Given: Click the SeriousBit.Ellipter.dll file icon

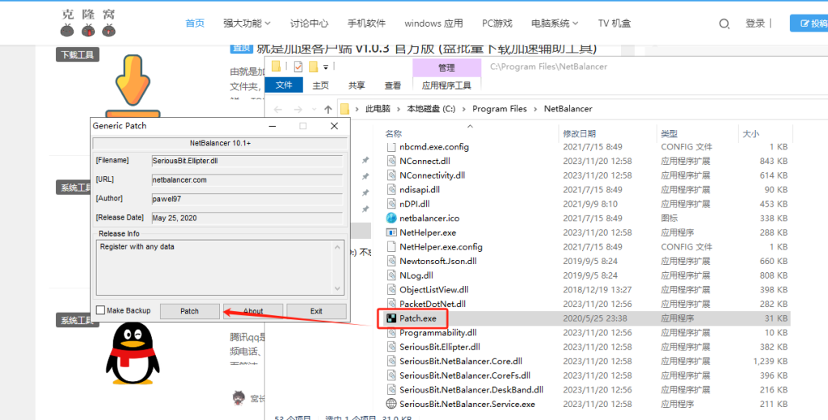Looking at the screenshot, I should pos(391,346).
